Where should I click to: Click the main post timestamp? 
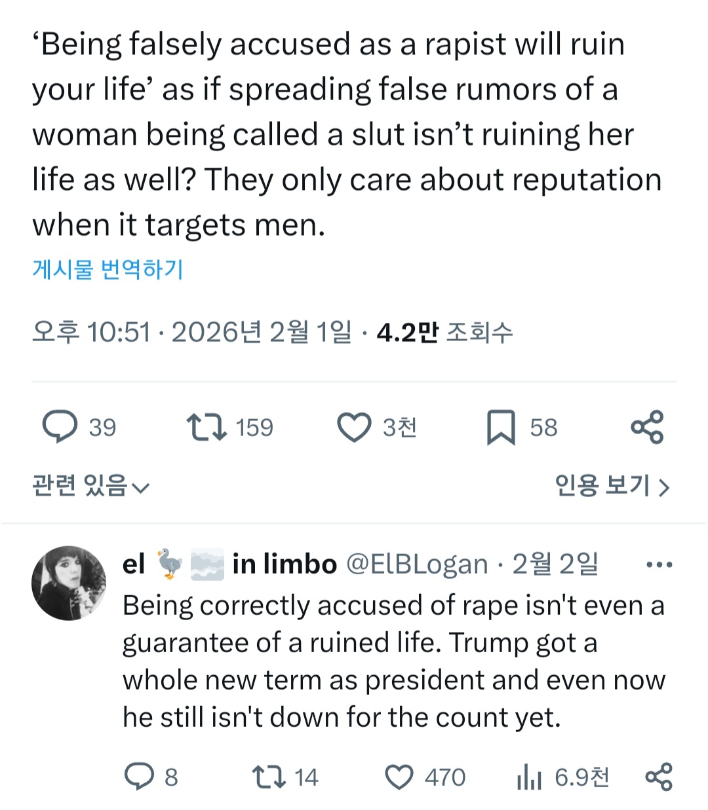pyautogui.click(x=191, y=333)
